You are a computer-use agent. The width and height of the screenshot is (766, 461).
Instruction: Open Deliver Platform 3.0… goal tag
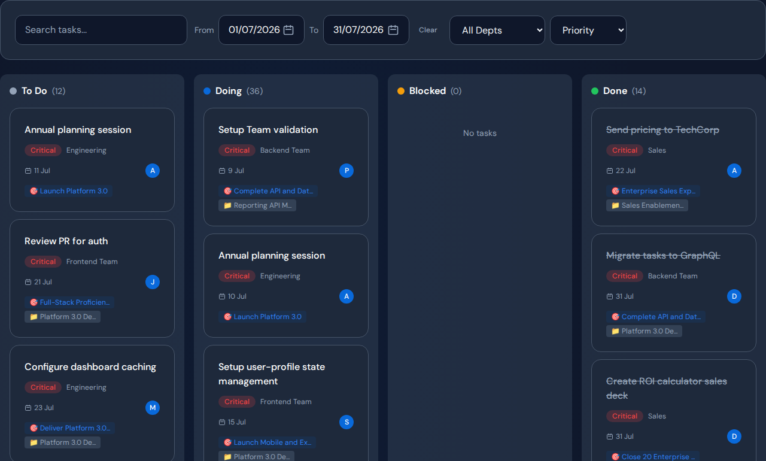click(69, 428)
